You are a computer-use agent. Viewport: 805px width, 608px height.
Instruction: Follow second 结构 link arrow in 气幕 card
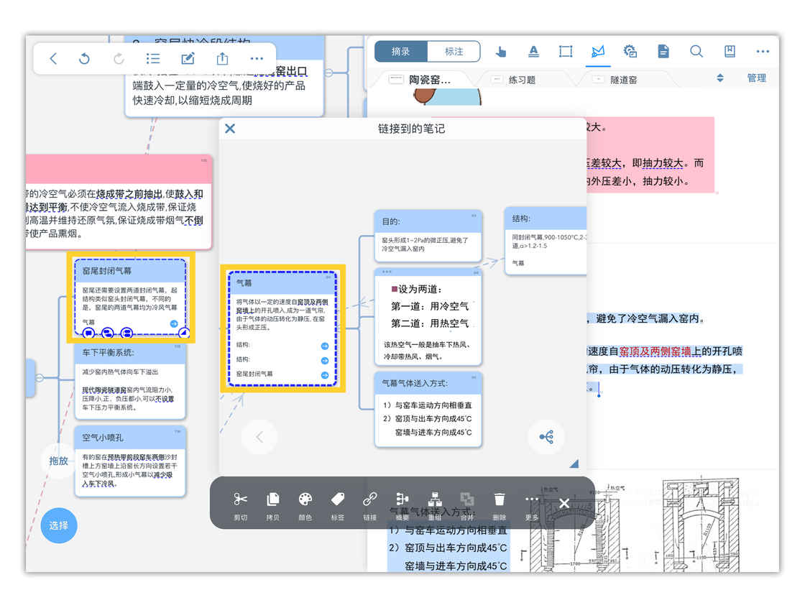tap(324, 361)
